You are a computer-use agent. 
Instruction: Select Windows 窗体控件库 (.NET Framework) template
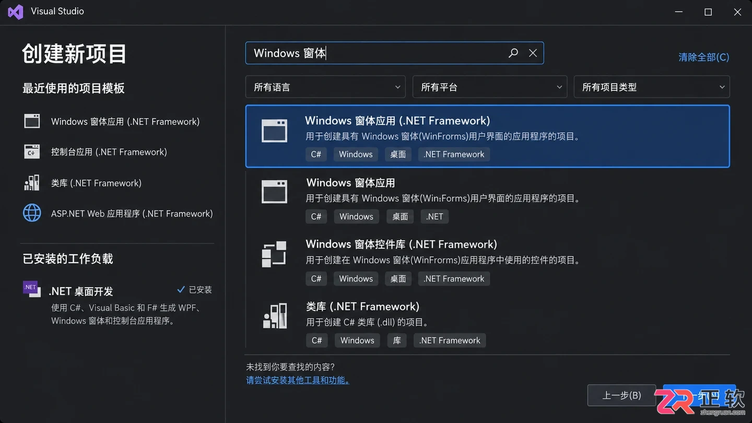point(488,261)
